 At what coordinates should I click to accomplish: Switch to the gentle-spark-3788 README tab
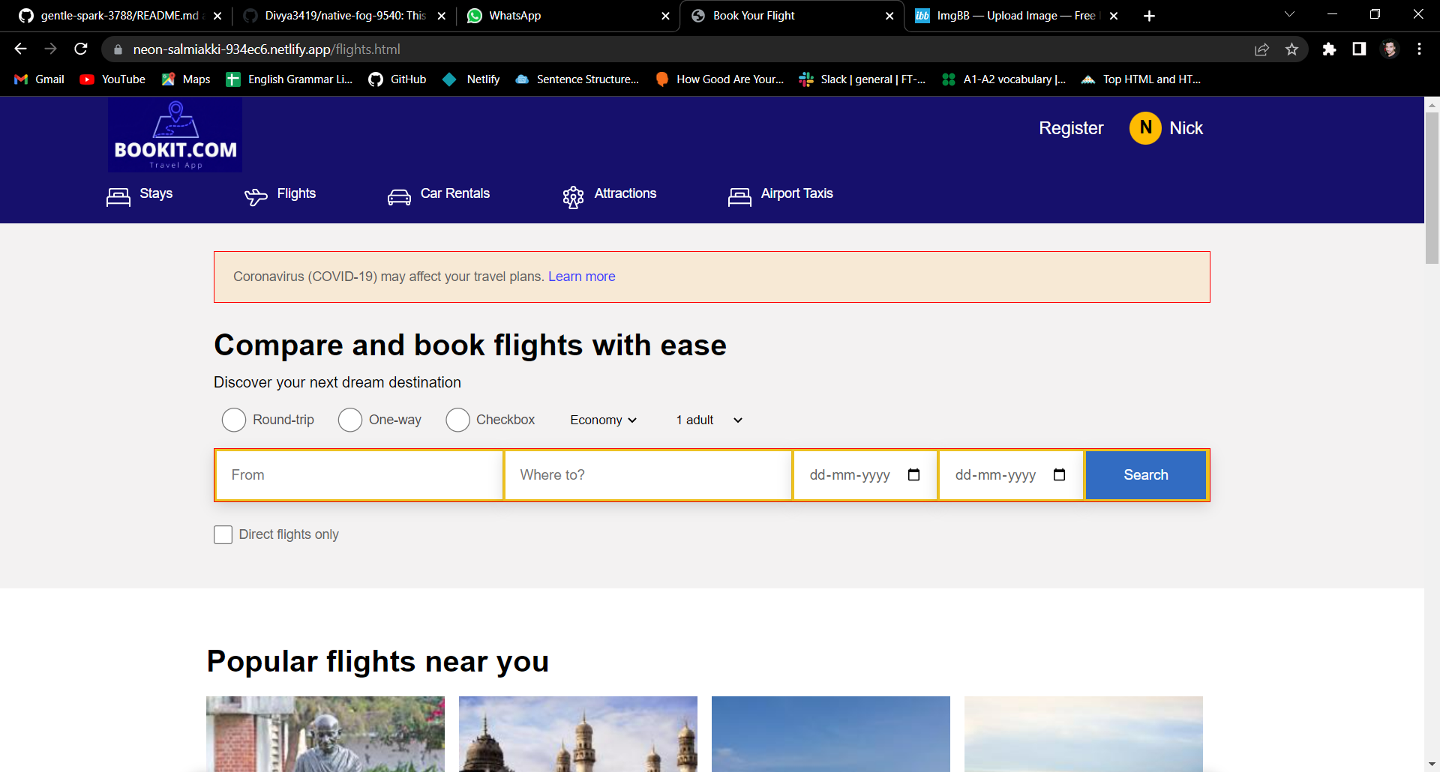coord(120,16)
